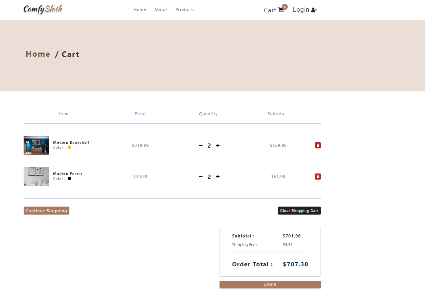Decrease Modern Poster quantity with the minus

pos(200,177)
